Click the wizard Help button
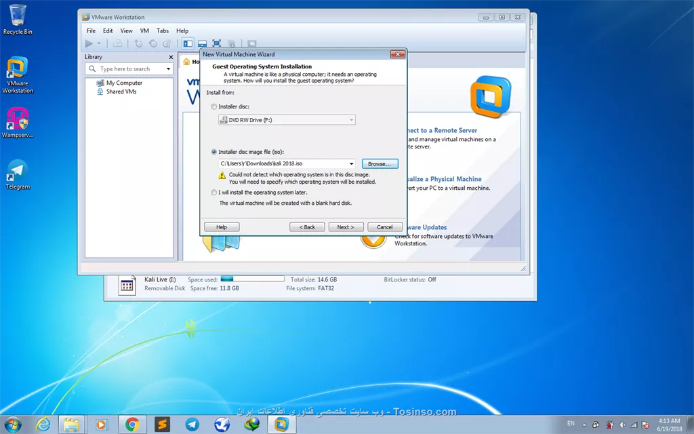The width and height of the screenshot is (694, 434). coord(222,227)
